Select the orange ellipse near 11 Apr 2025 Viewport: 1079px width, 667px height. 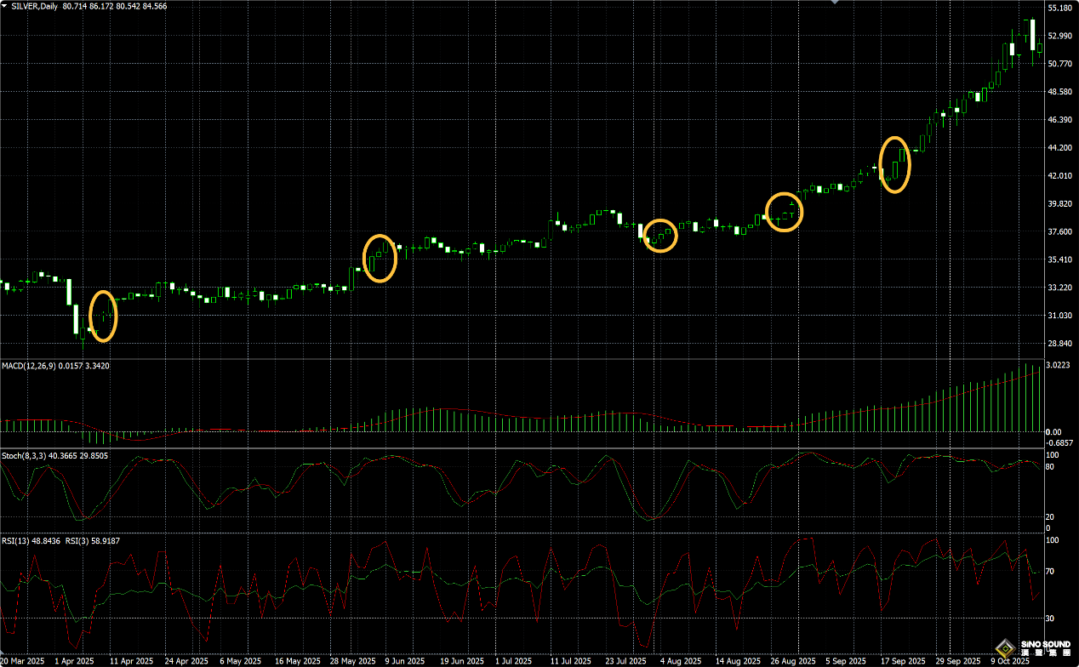point(102,316)
